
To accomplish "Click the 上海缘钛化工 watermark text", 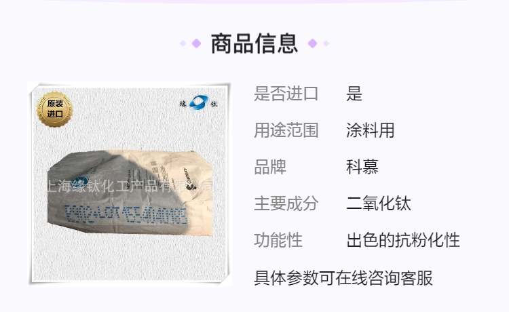I will click(130, 186).
